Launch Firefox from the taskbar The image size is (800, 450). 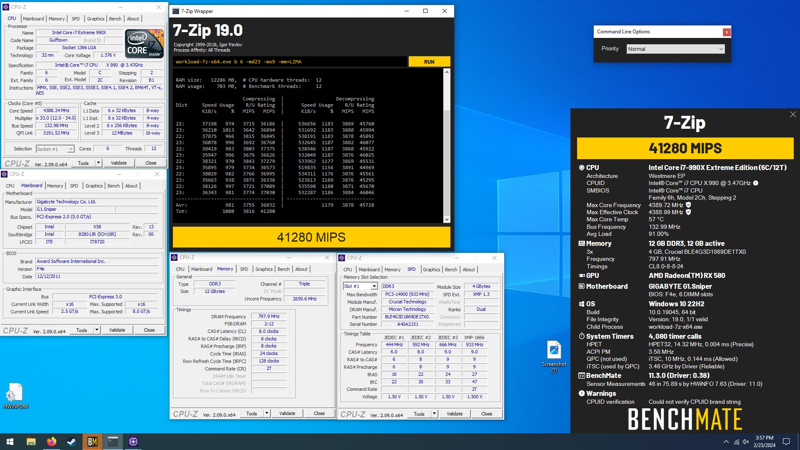click(x=51, y=442)
